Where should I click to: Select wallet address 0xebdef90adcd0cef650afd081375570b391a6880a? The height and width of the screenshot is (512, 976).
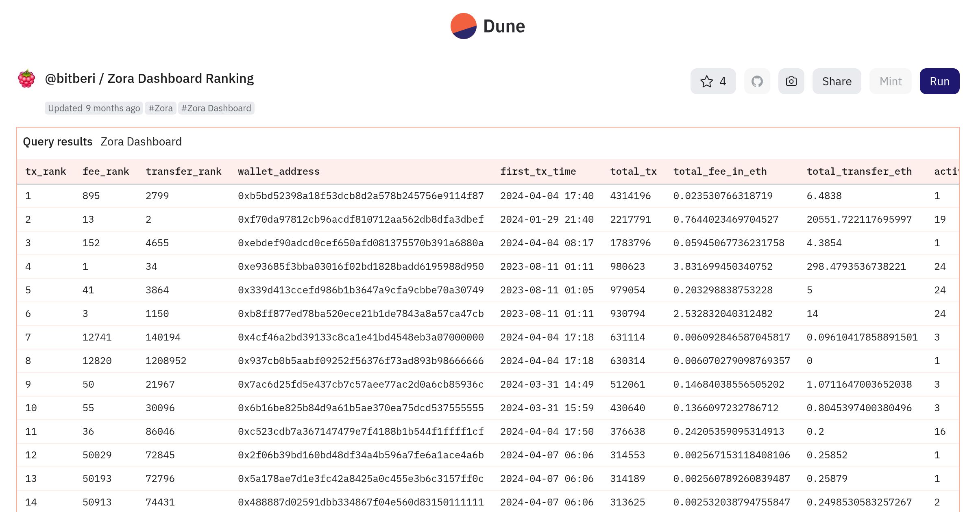click(x=361, y=243)
